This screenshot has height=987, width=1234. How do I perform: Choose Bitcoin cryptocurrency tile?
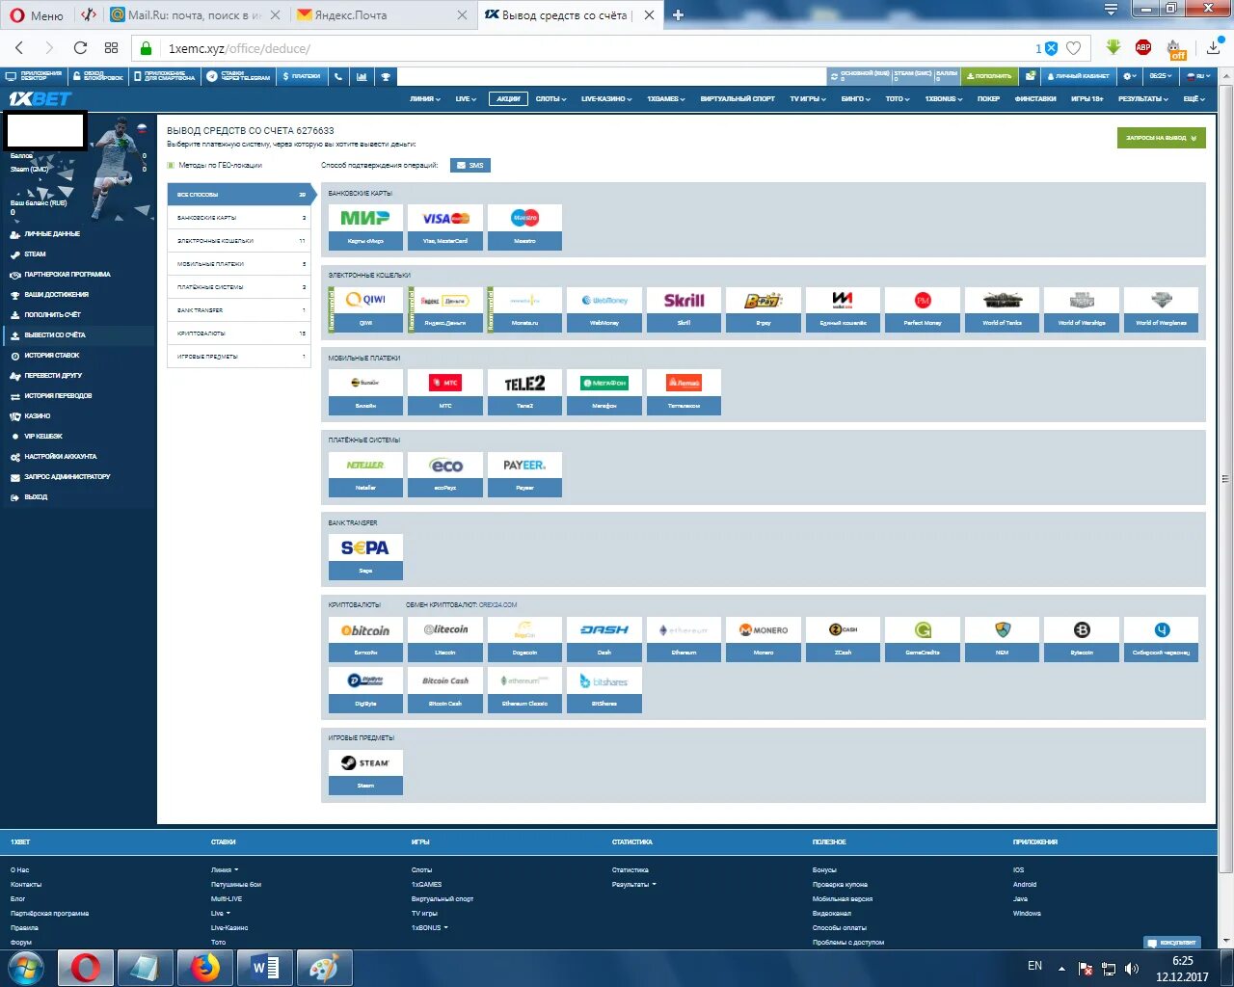[x=365, y=639]
